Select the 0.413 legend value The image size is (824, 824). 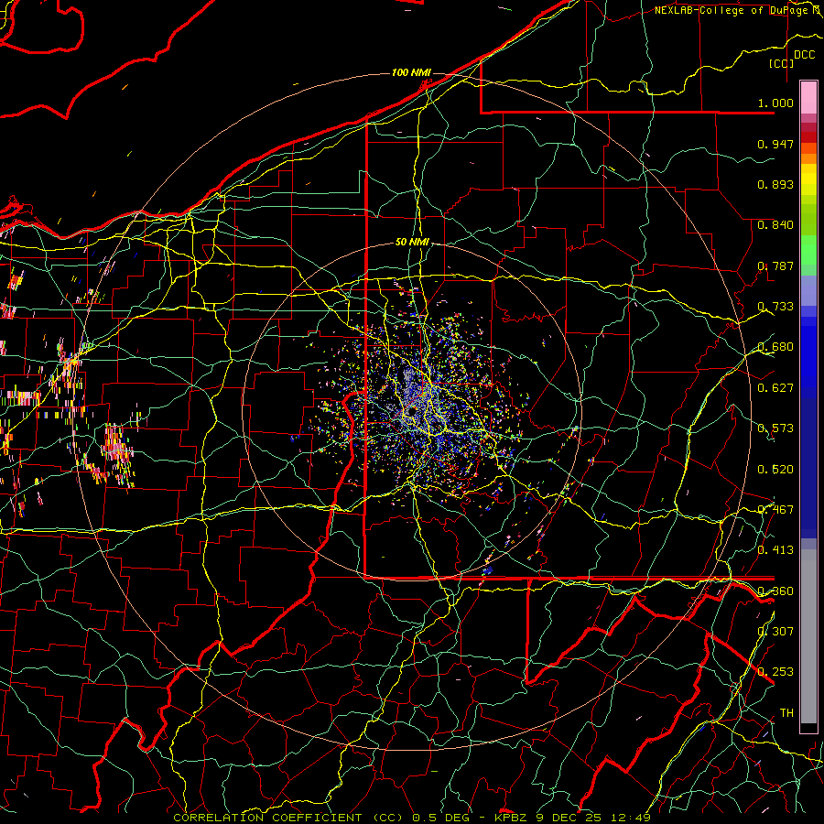point(775,549)
